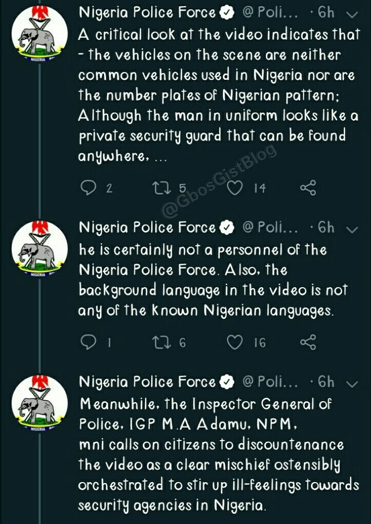Click the verified badge on "he is certainly" tweet
The width and height of the screenshot is (371, 524).
tap(226, 228)
